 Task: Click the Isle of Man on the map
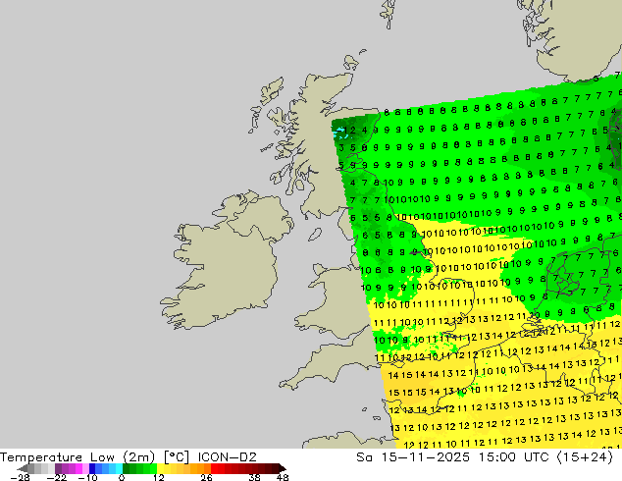pos(315,235)
